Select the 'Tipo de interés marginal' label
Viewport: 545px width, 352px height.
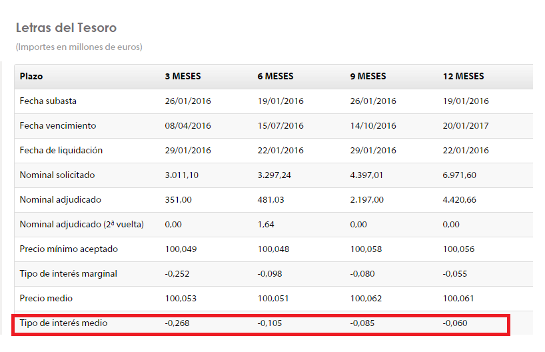[x=69, y=274]
